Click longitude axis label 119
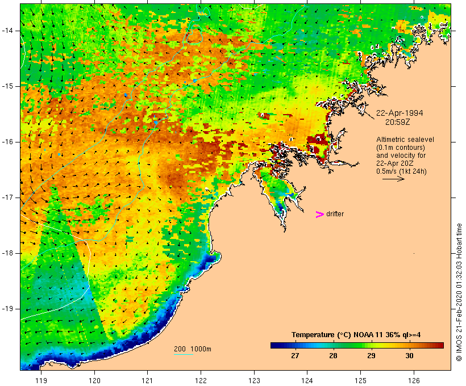The width and height of the screenshot is (466, 386). click(x=41, y=380)
